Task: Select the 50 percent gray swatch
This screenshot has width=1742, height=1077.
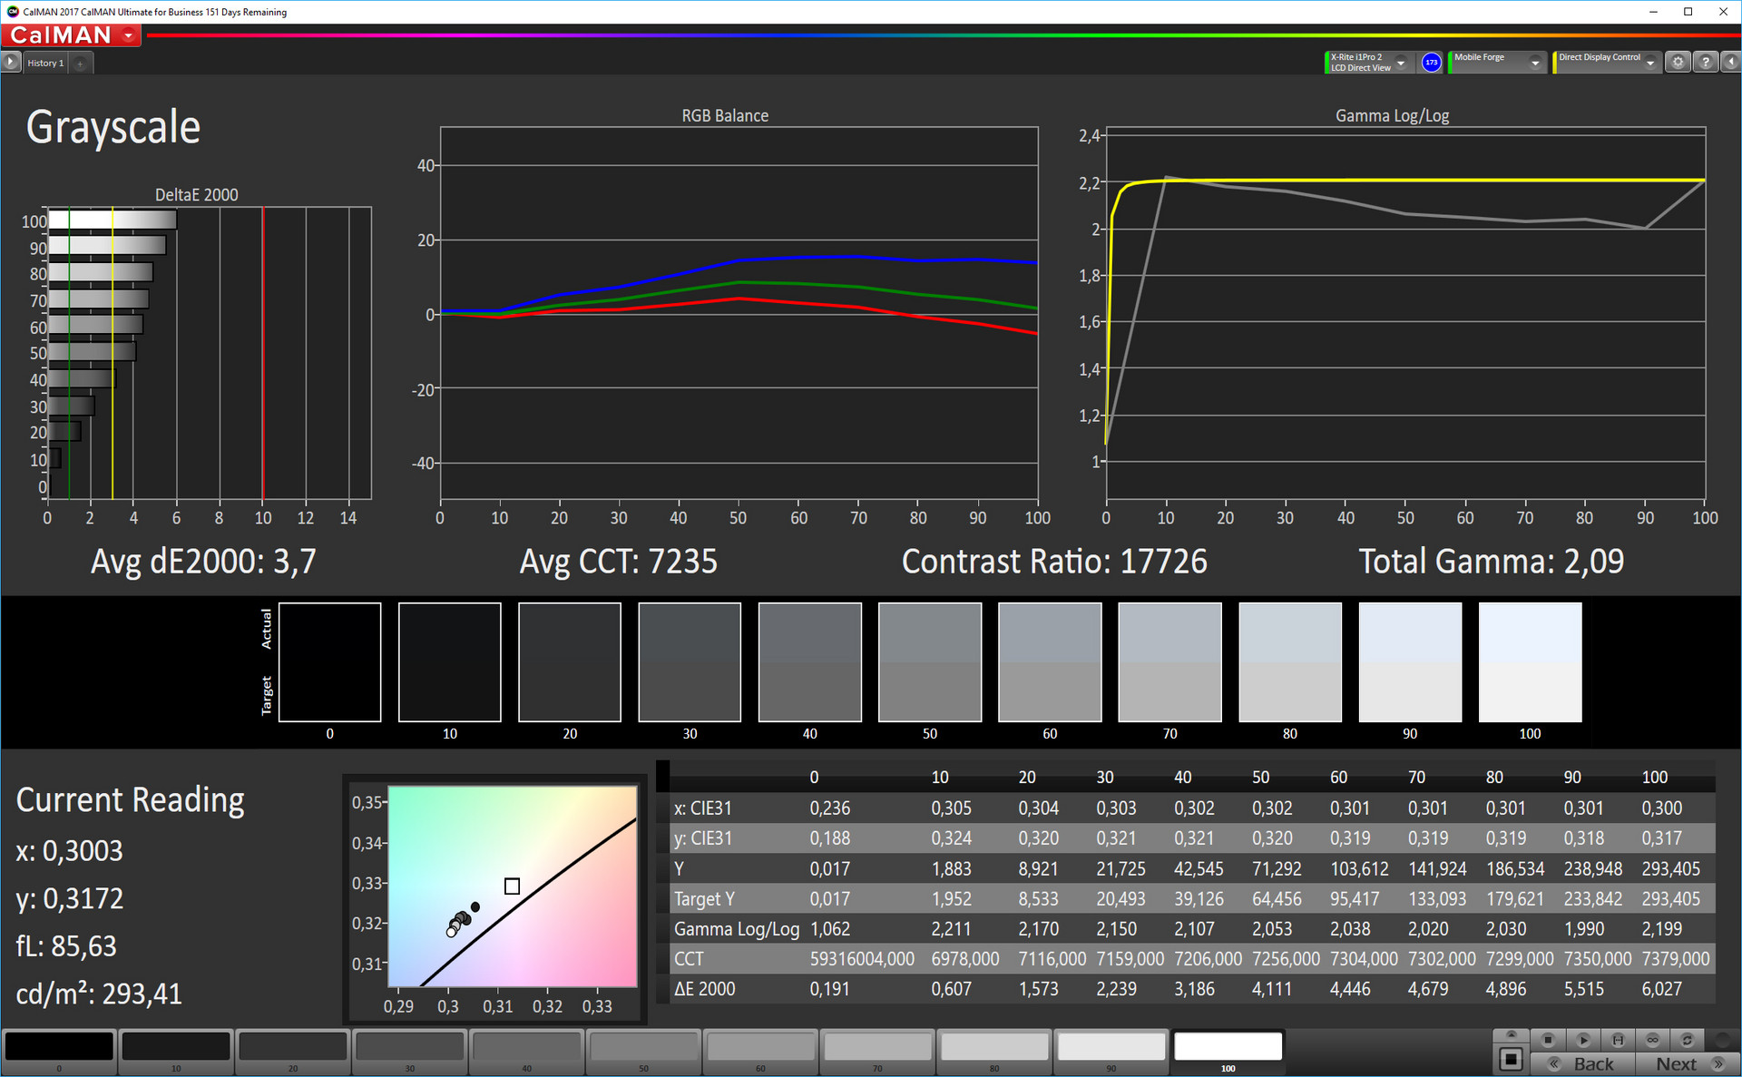Action: click(643, 1047)
